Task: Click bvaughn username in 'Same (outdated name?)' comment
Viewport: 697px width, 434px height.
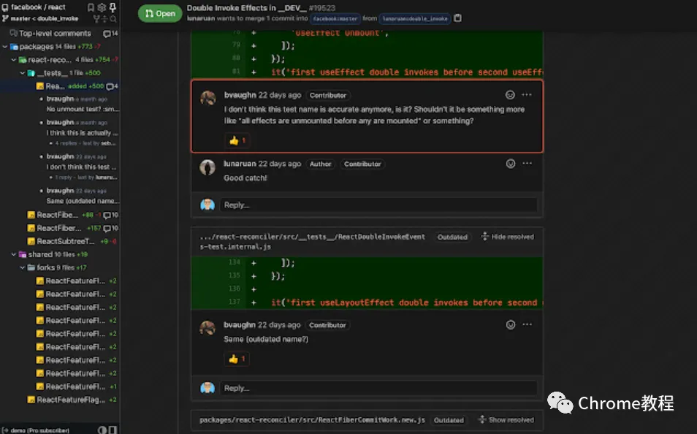Action: click(x=240, y=325)
